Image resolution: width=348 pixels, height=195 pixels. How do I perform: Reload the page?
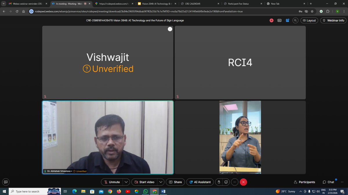17,11
